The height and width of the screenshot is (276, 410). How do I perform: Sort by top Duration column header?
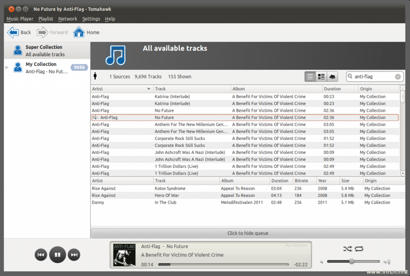[x=340, y=89]
